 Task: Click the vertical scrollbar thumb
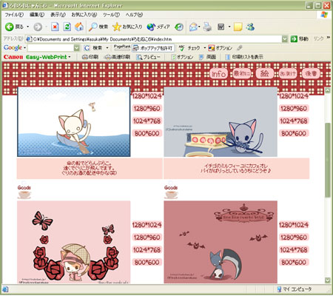pos(328,160)
